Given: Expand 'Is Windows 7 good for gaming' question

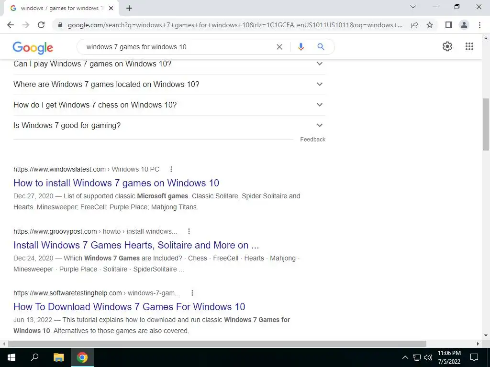Looking at the screenshot, I should point(169,126).
